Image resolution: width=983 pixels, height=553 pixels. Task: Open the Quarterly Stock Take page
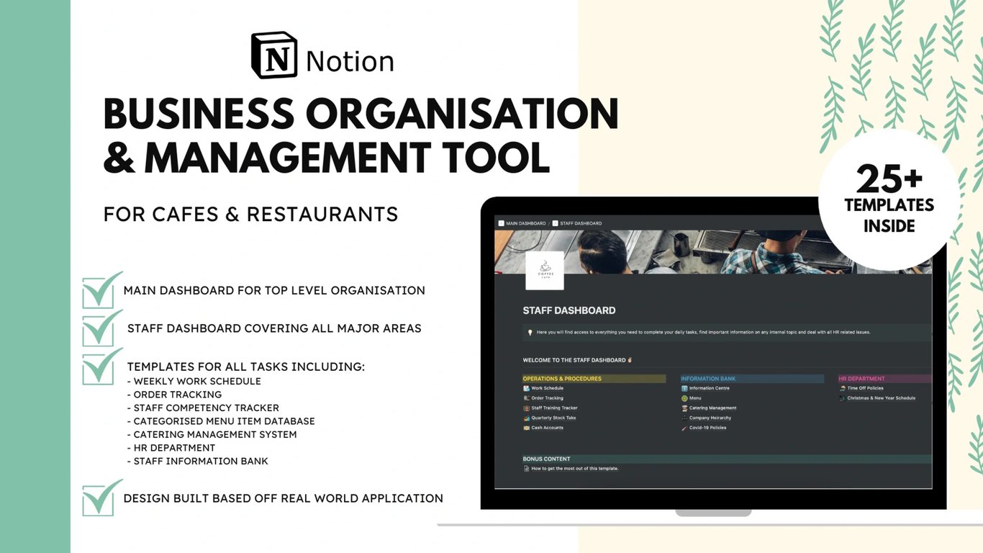553,418
